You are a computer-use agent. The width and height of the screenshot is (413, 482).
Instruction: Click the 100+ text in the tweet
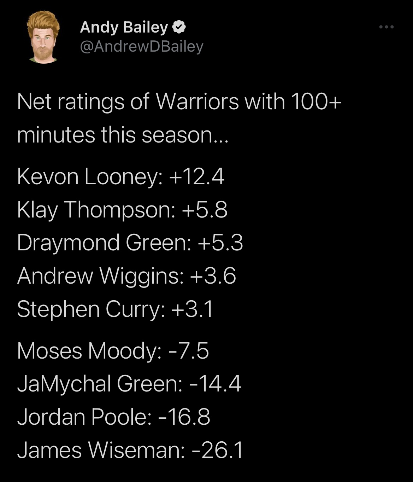[317, 101]
